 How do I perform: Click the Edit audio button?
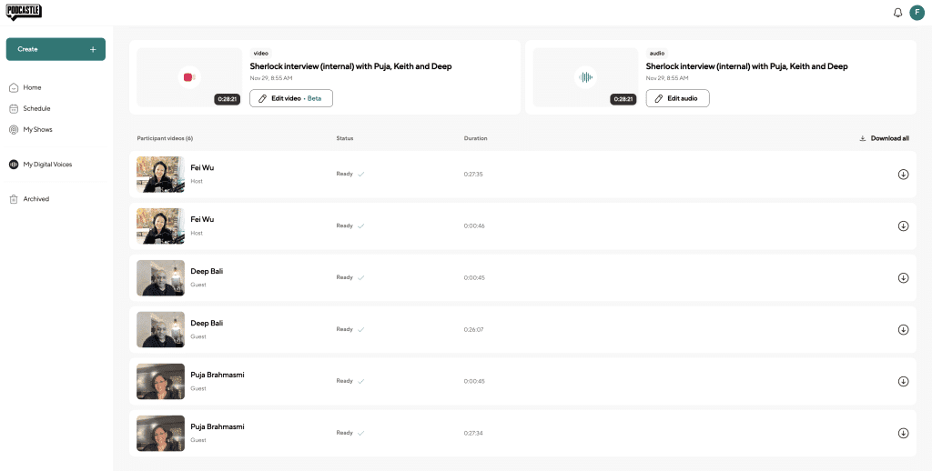(677, 98)
